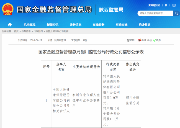Click the 行政处罚内容 column header

tap(113, 67)
